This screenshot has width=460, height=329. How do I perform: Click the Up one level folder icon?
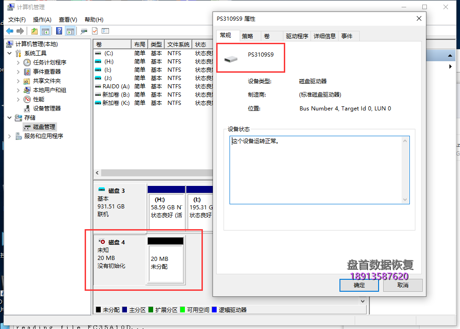click(34, 31)
